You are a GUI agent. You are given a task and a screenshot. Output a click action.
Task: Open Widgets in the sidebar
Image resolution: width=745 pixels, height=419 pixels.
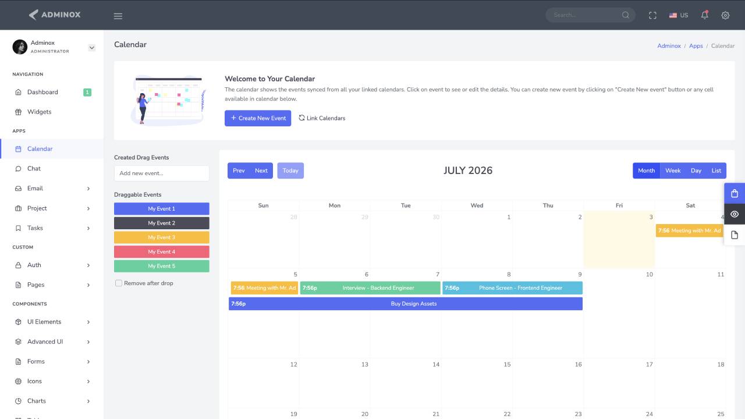(x=52, y=112)
